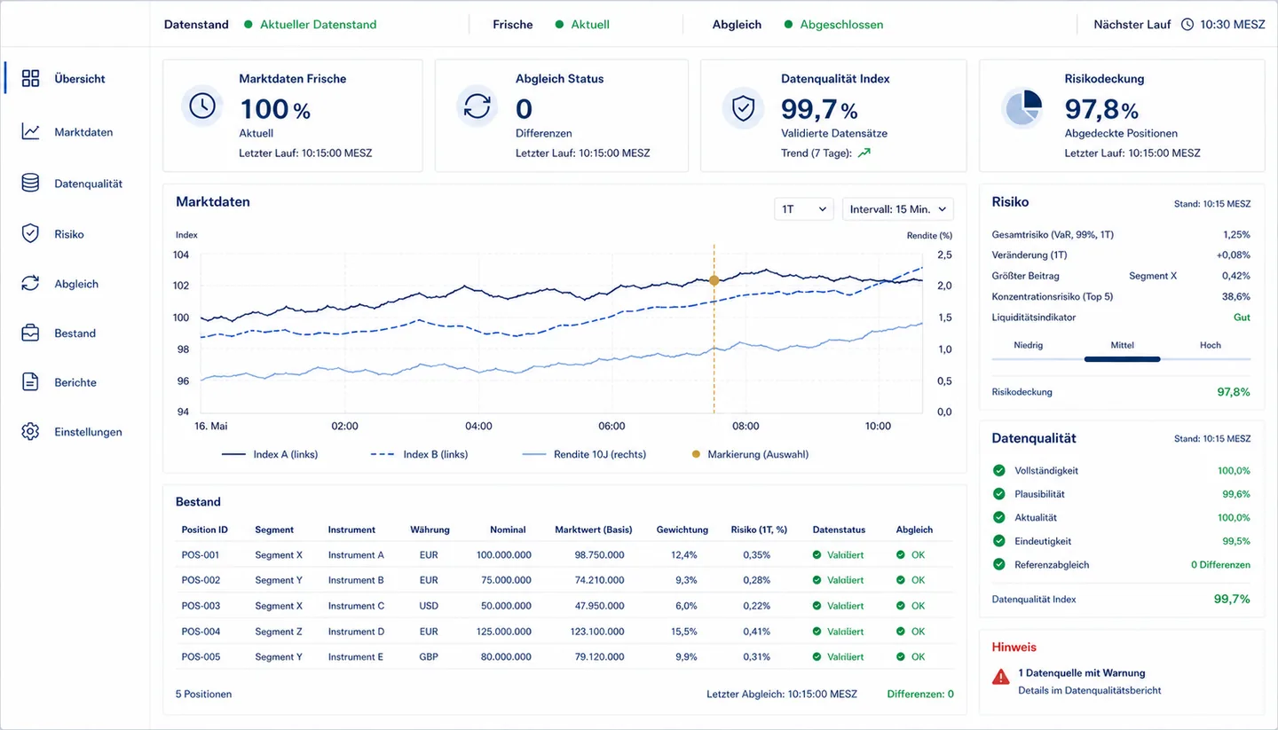Click the clock icon on Marktdaten Frische card

[x=202, y=106]
